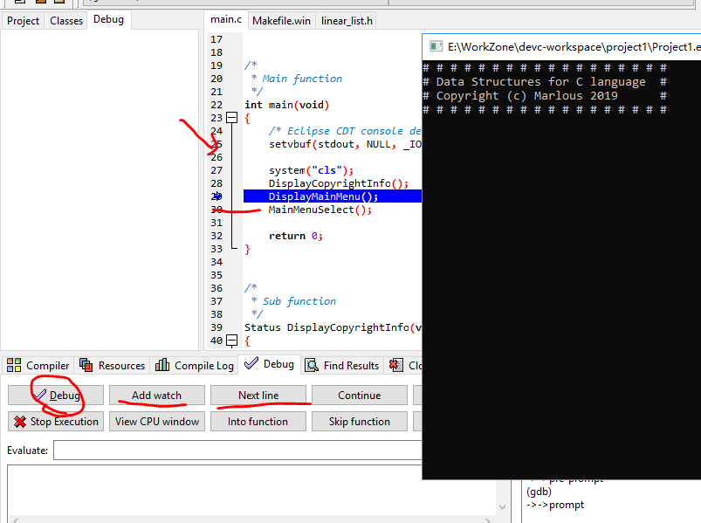
Task: Click the Close tab red X icon
Action: (396, 365)
